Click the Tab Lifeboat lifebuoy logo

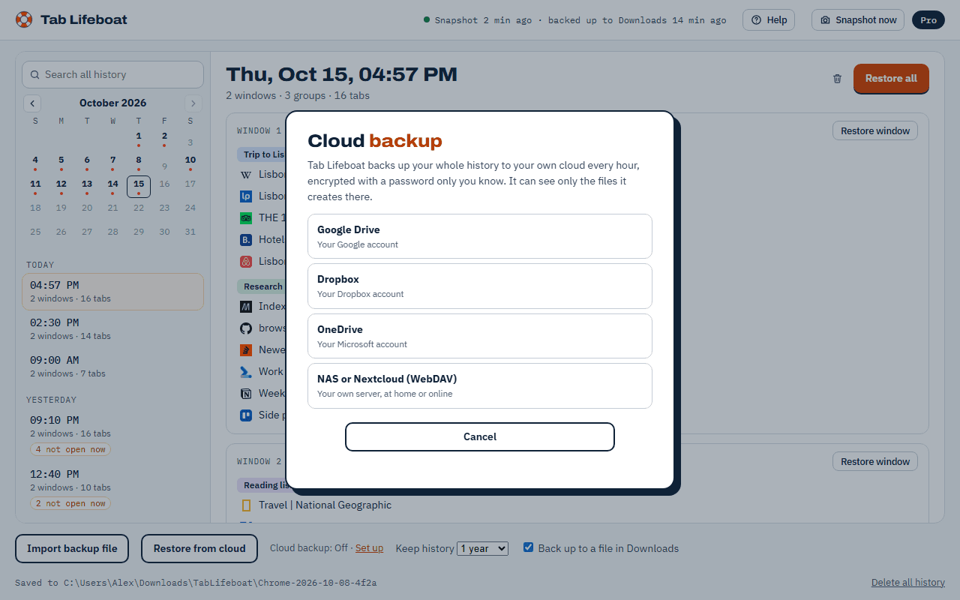24,19
